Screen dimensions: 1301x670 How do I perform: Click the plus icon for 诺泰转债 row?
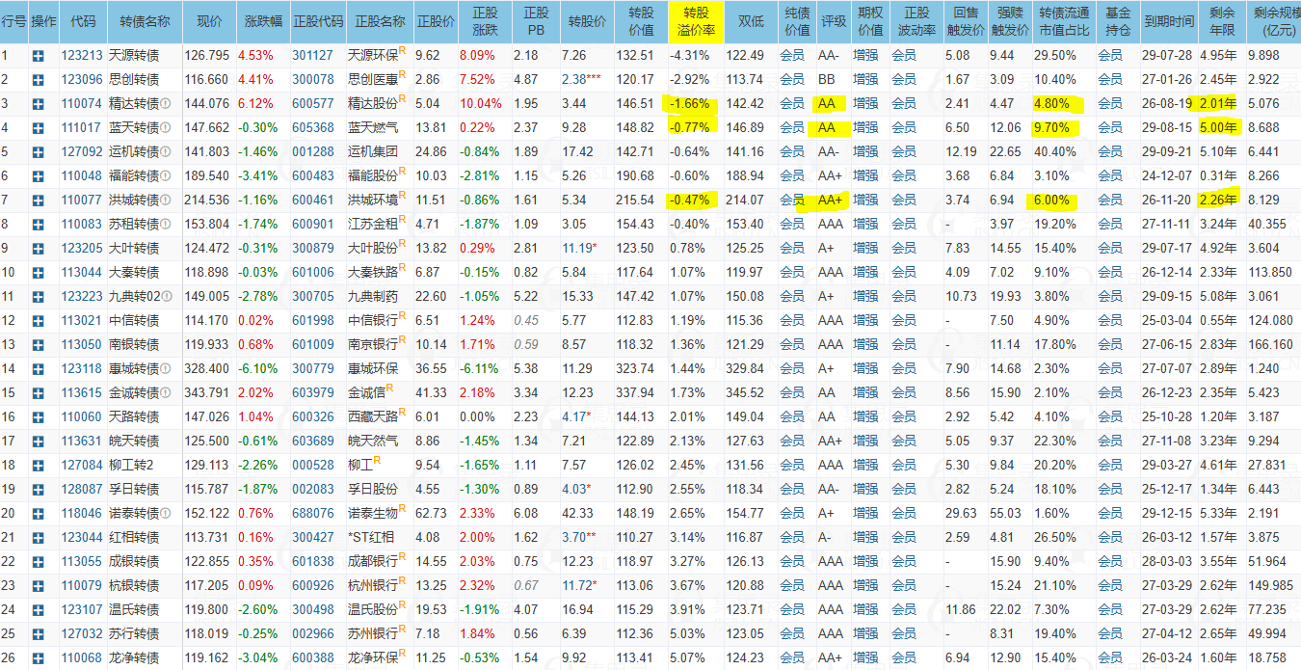38,514
